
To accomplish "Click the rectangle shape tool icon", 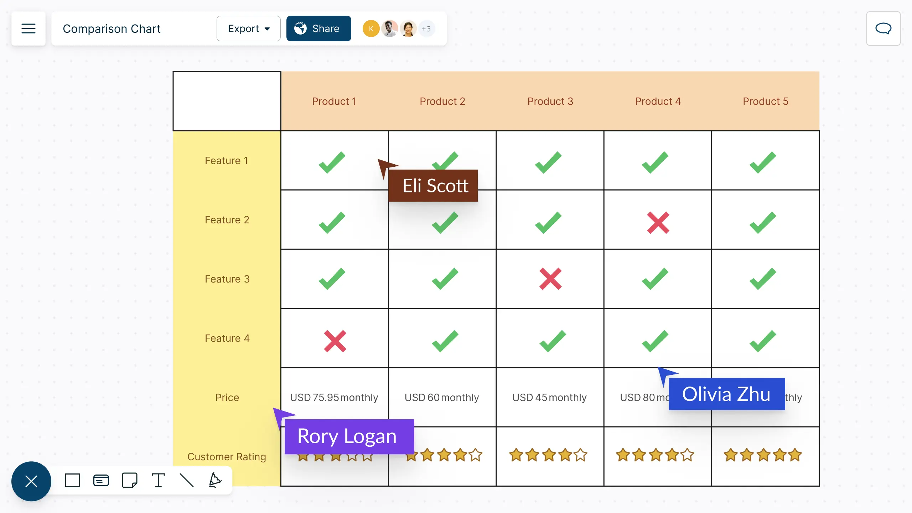I will click(x=72, y=481).
